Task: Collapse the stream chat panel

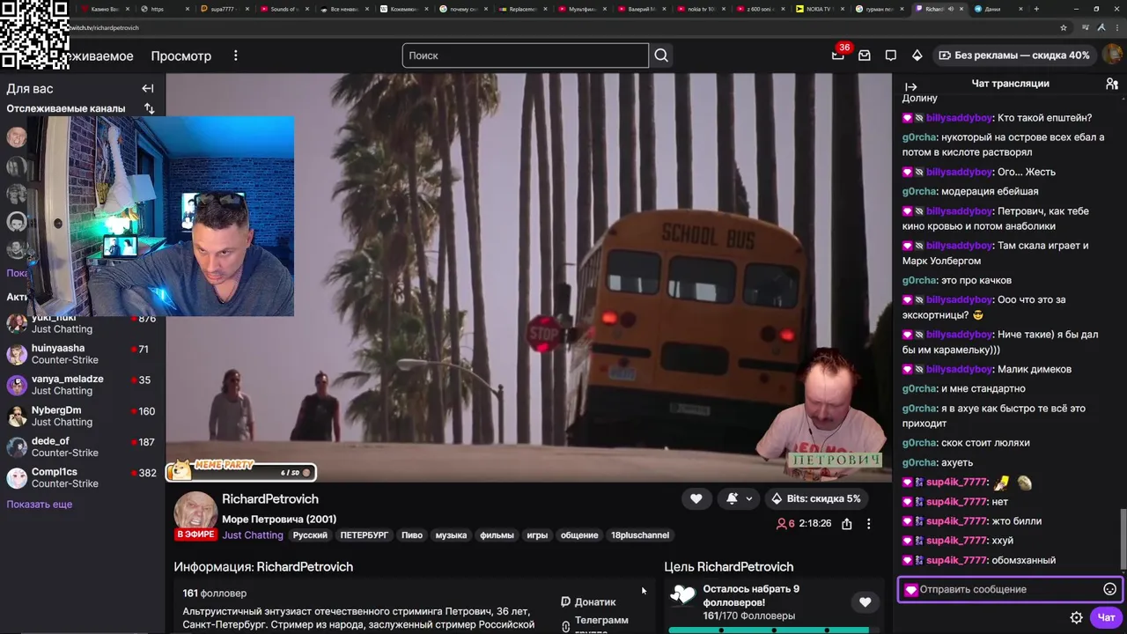Action: coord(910,86)
